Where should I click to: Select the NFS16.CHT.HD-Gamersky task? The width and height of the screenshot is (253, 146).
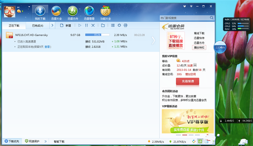pyautogui.click(x=32, y=35)
